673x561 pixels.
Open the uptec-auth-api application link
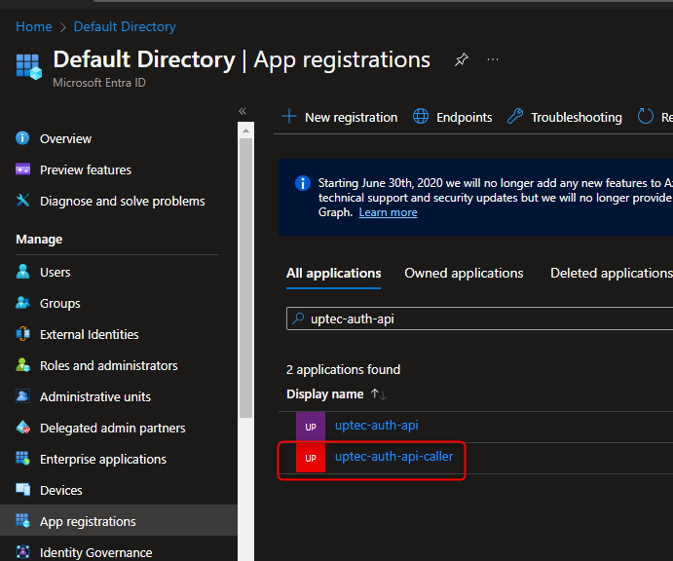click(x=376, y=426)
